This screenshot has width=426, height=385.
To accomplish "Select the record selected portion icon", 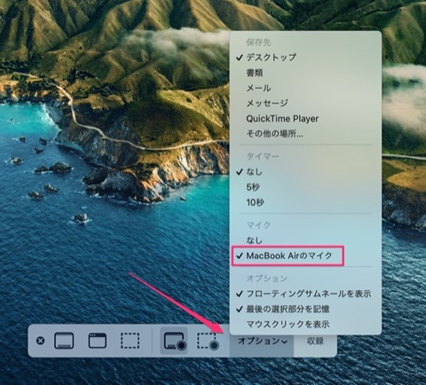I will 208,341.
